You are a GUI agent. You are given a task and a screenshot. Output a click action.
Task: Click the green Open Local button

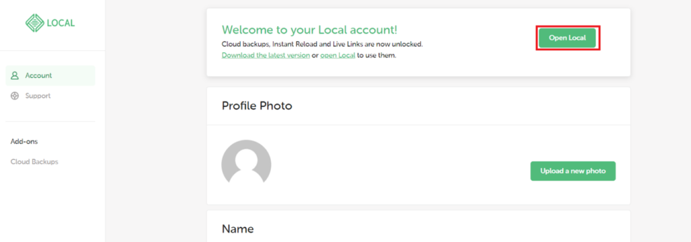tap(567, 38)
